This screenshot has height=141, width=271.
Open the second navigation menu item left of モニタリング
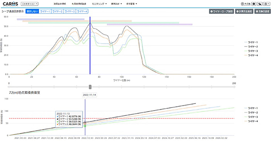tap(79, 4)
